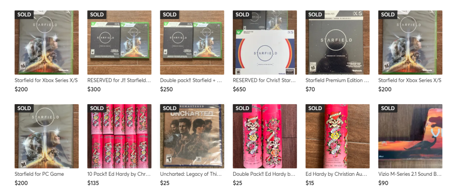Screen dimensions: 457x194
Task: Select the Starfield Premium Edition upgrade thumbnail
Action: click(x=337, y=42)
